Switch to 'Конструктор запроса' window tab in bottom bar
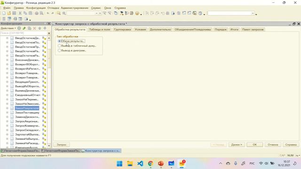This screenshot has height=169, width=301. click(x=101, y=151)
